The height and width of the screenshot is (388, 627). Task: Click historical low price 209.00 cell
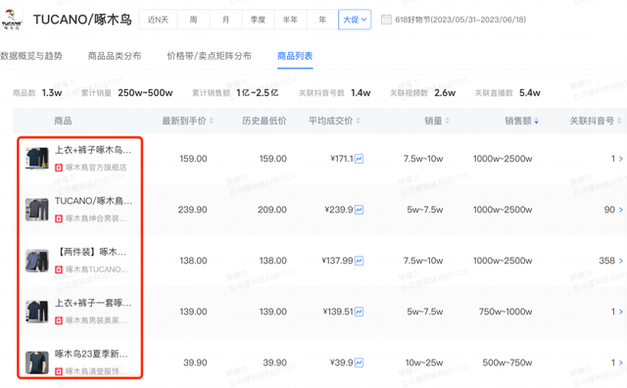click(x=272, y=210)
